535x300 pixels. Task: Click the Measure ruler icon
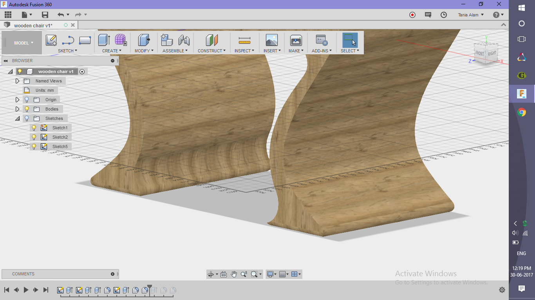click(x=244, y=40)
